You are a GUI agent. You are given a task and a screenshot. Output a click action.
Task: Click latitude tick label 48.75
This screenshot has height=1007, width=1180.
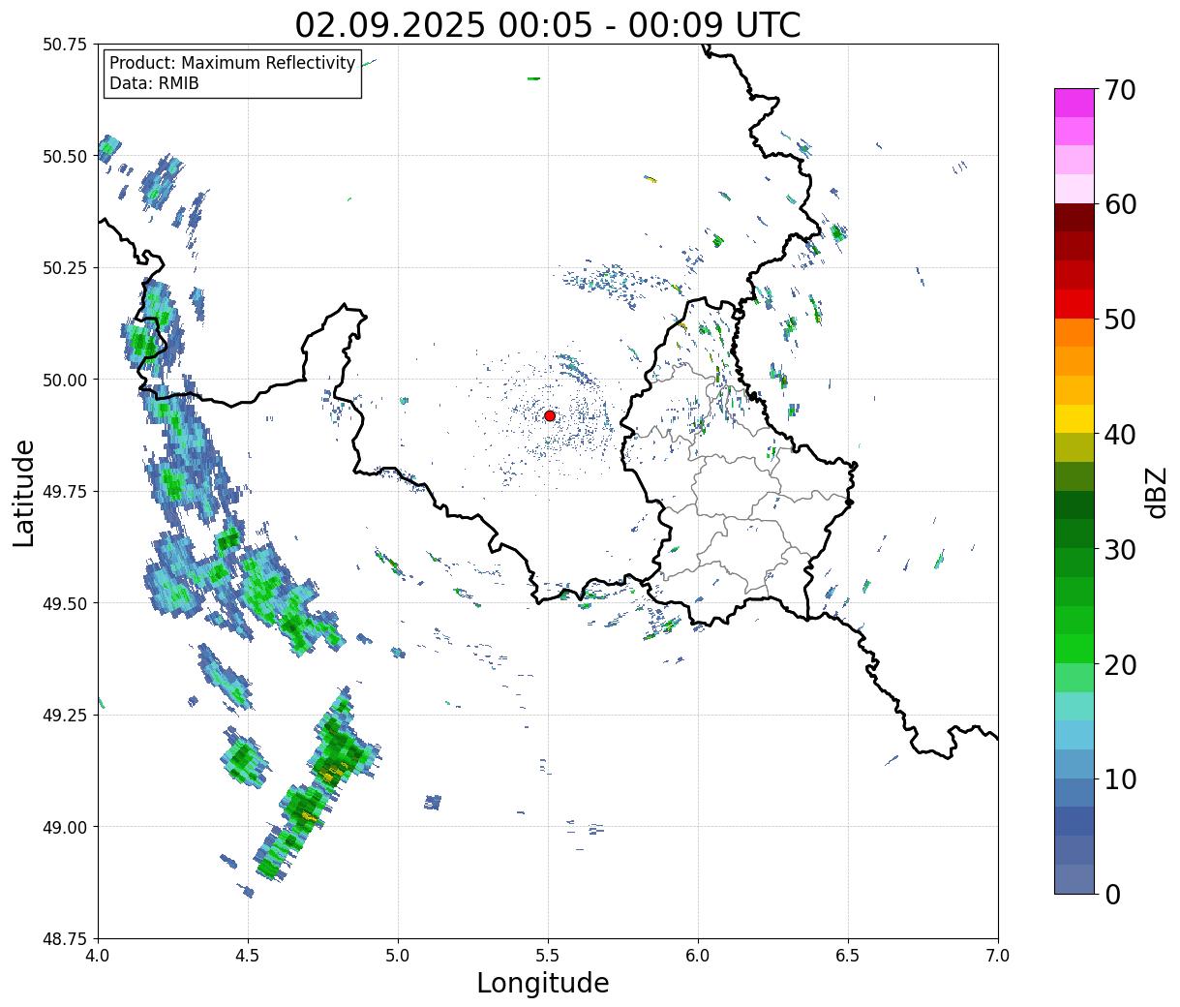[65, 939]
